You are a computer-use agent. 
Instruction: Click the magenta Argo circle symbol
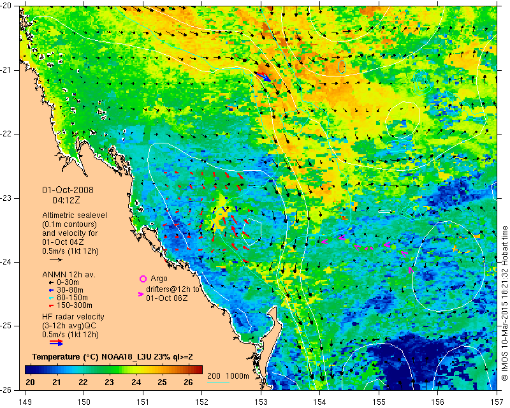(143, 279)
